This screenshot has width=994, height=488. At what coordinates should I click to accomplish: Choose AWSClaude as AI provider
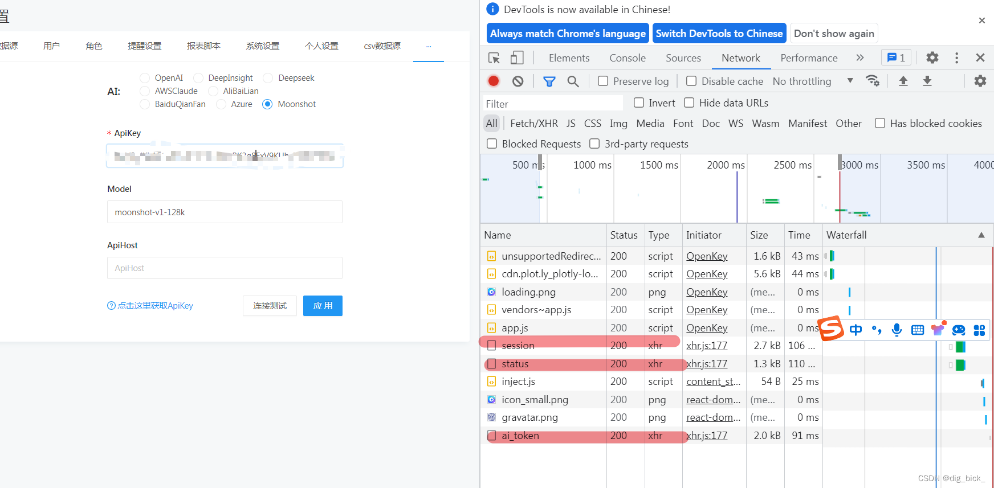click(145, 91)
